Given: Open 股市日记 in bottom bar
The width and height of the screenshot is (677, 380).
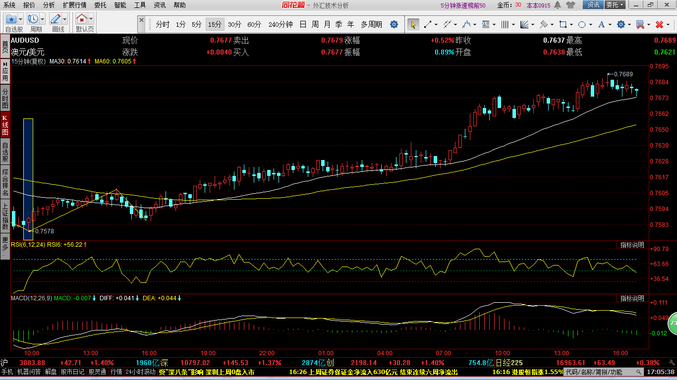Looking at the screenshot, I should pyautogui.click(x=72, y=372).
